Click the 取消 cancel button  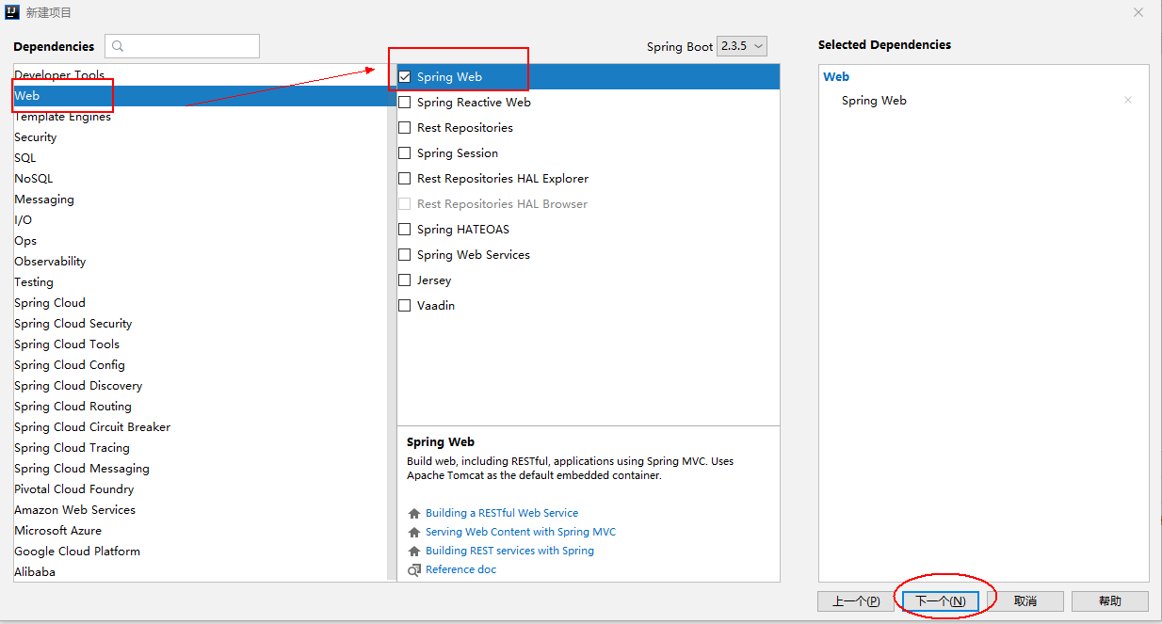click(1025, 601)
